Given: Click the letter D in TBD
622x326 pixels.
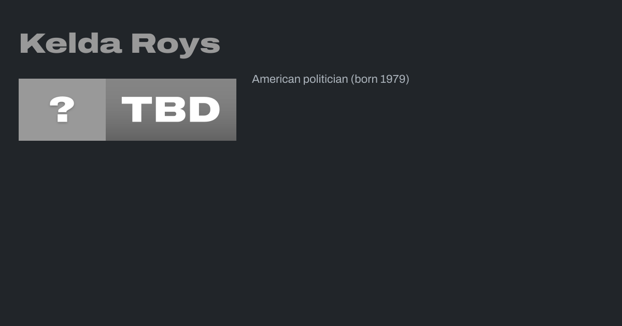Looking at the screenshot, I should coord(204,110).
